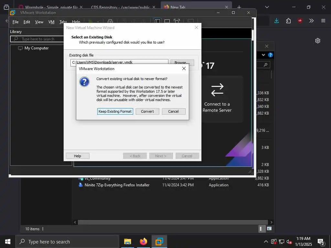331x248 pixels.
Task: Open the Firefox hamburger application menu
Action: pos(323,21)
